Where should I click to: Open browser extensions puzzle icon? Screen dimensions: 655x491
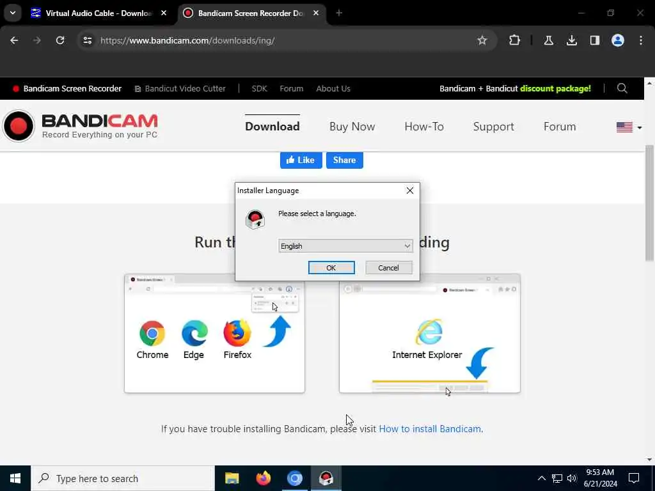(515, 40)
